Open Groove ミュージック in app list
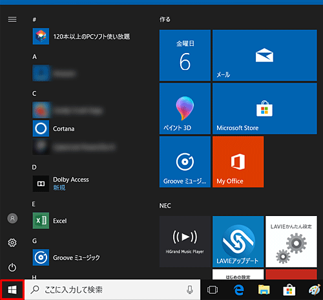 point(76,257)
